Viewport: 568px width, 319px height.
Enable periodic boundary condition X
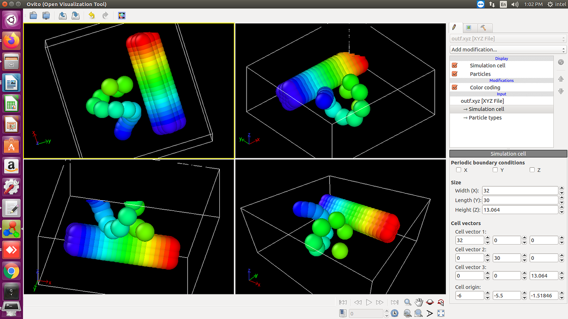[459, 170]
